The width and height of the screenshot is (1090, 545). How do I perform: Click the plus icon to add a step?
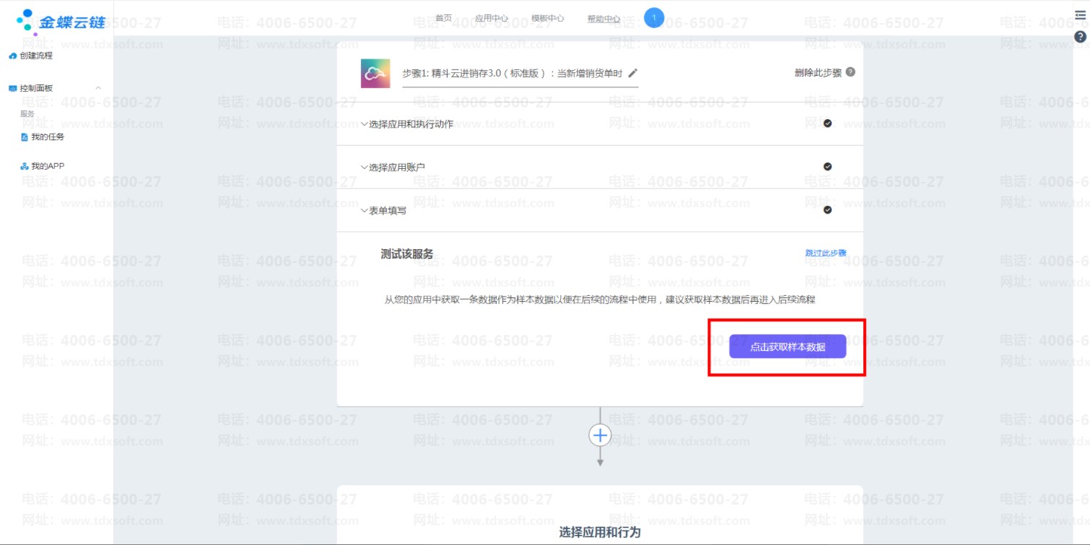click(600, 435)
